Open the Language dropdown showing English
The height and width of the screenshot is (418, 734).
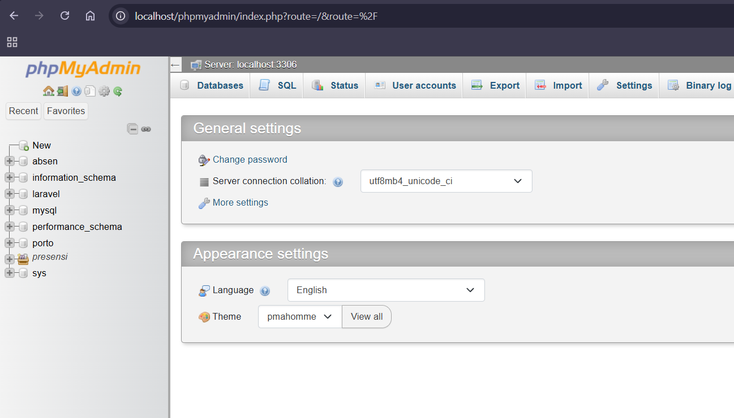coord(385,290)
